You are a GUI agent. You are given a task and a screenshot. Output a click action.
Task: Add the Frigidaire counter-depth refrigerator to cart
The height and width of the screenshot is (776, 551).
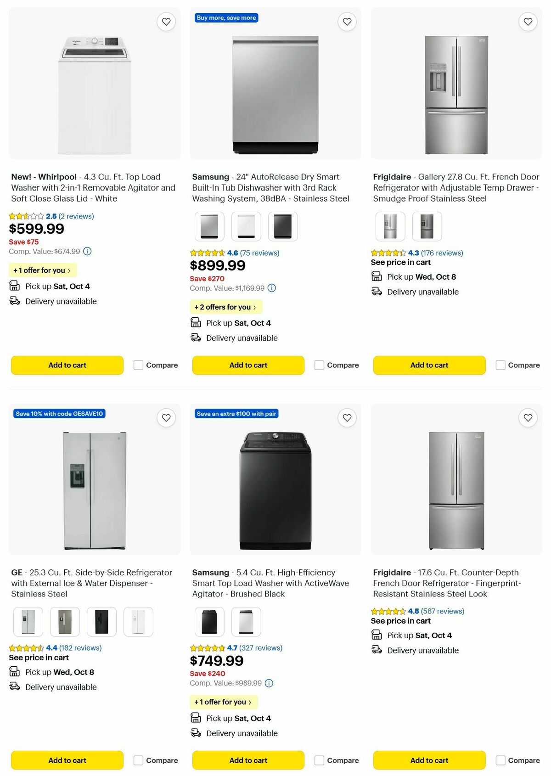pos(429,760)
